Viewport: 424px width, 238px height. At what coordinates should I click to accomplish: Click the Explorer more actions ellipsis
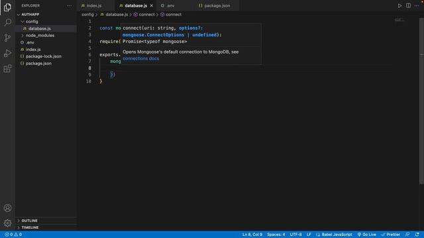(x=69, y=6)
